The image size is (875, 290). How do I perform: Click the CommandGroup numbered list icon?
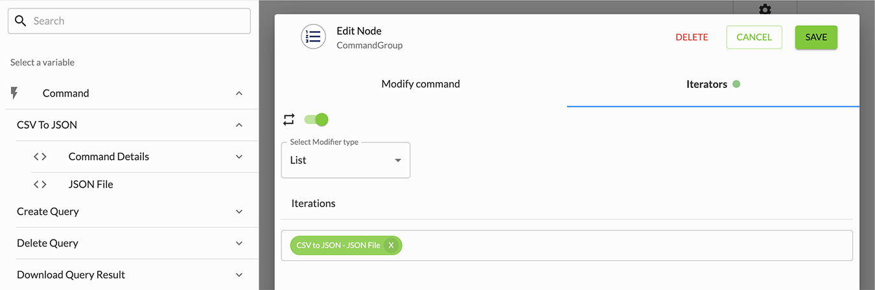(x=314, y=37)
